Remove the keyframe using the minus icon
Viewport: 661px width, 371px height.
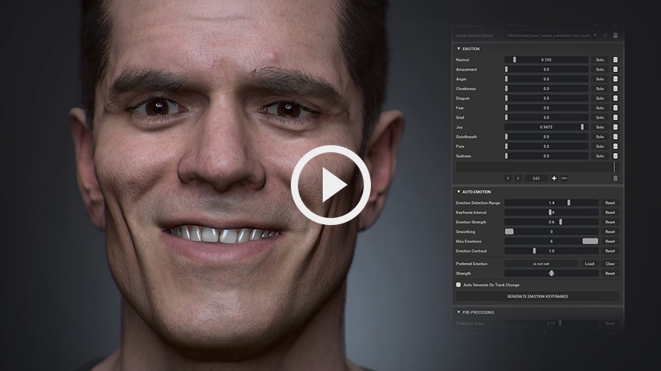(565, 179)
